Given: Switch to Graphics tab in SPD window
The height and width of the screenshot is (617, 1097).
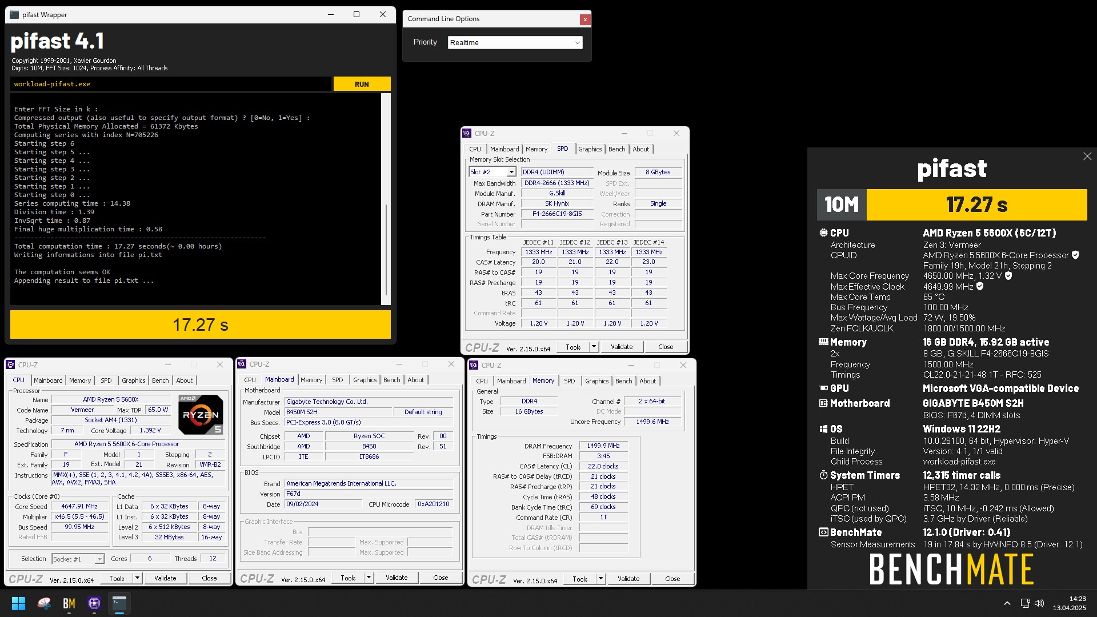Looking at the screenshot, I should (590, 149).
